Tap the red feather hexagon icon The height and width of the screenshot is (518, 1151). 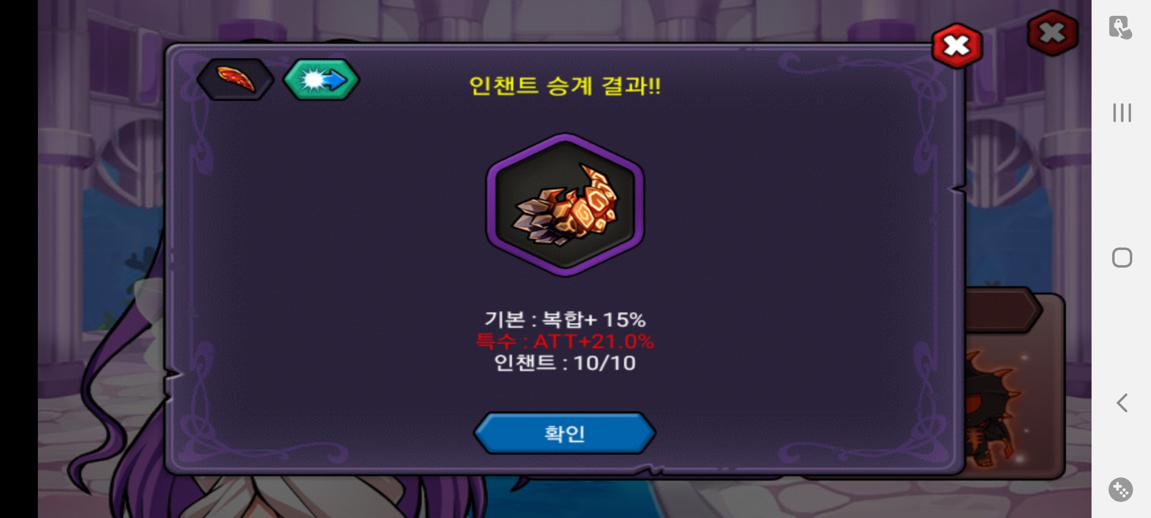(x=235, y=80)
